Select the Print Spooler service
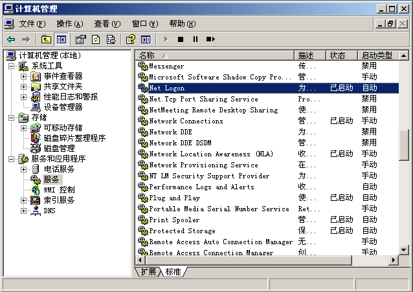The image size is (413, 292). (x=267, y=220)
